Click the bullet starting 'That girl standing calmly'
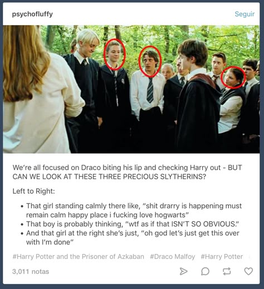Viewport: 264px width, 289px height. (134, 210)
